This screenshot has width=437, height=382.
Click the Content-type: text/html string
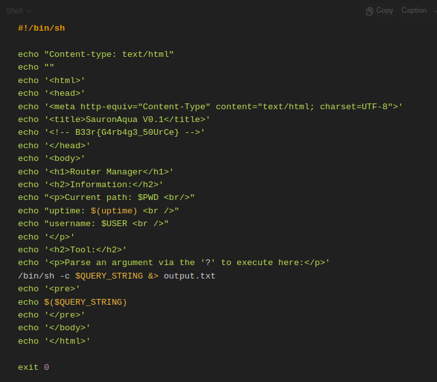pyautogui.click(x=109, y=54)
